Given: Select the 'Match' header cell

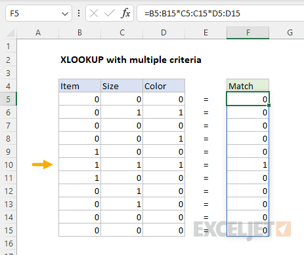Looking at the screenshot, I should click(x=248, y=86).
